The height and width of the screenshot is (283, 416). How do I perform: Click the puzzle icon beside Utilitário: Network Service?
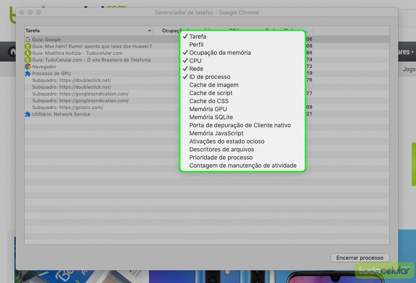[x=28, y=114]
